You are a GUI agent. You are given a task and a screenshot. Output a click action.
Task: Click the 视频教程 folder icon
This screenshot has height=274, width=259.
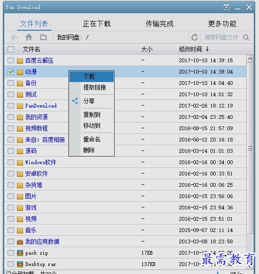click(x=20, y=128)
